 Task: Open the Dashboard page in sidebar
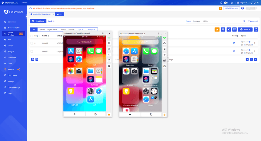pos(12,22)
